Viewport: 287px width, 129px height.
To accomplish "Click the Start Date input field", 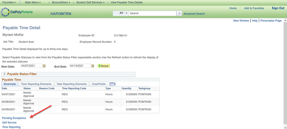I will (31, 66).
